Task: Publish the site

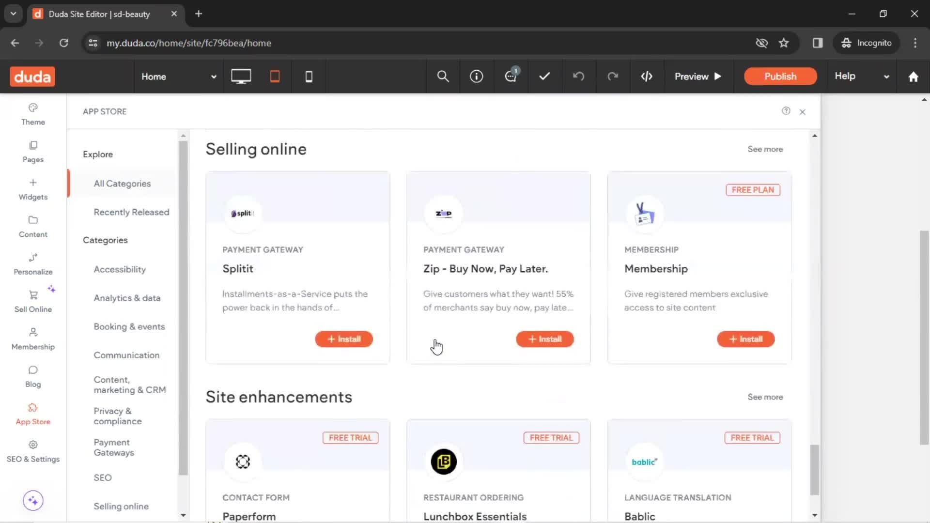Action: click(x=780, y=77)
